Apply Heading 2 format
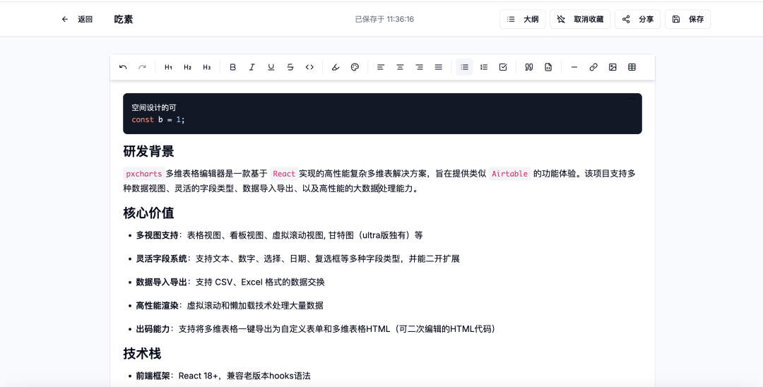This screenshot has height=387, width=763. point(187,67)
